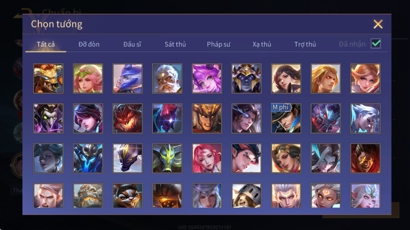Select the 'Tất cả' tab
The height and width of the screenshot is (230, 410).
pos(46,44)
